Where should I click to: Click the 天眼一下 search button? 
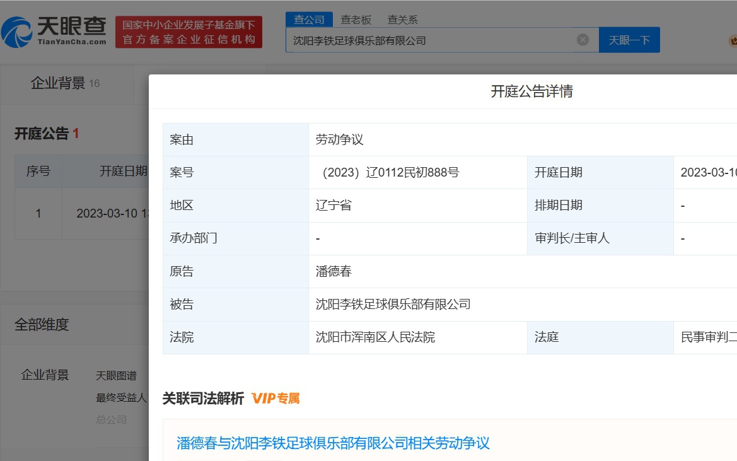(x=629, y=40)
